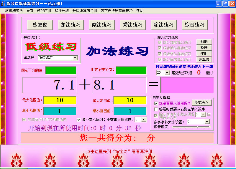Click the 读音速度 speed slider
Image resolution: width=236 pixels, height=169 pixels.
pos(191,127)
